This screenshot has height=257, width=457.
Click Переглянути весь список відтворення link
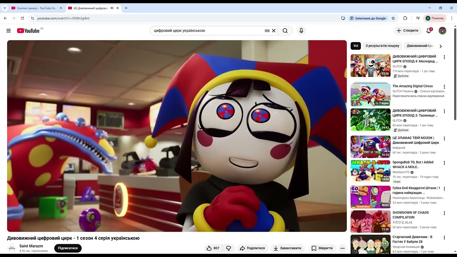(418, 96)
